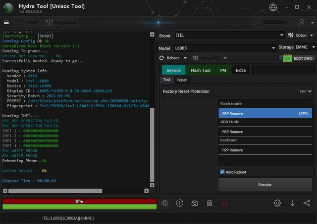317x224 pixels.
Task: Uncheck the Auto Reboot checkbox
Action: (x=222, y=172)
